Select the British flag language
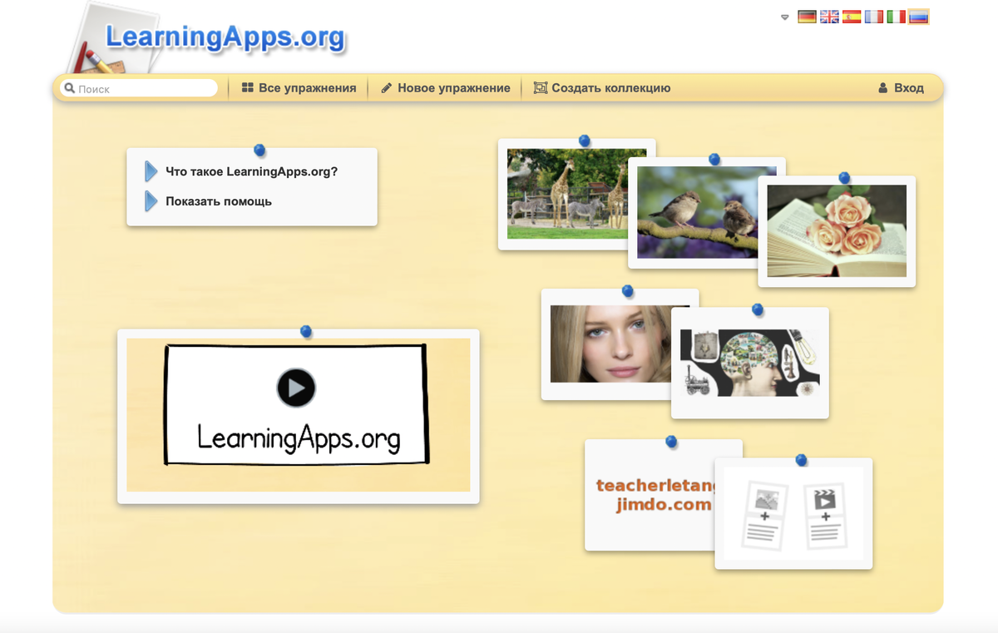The image size is (998, 633). [x=829, y=17]
